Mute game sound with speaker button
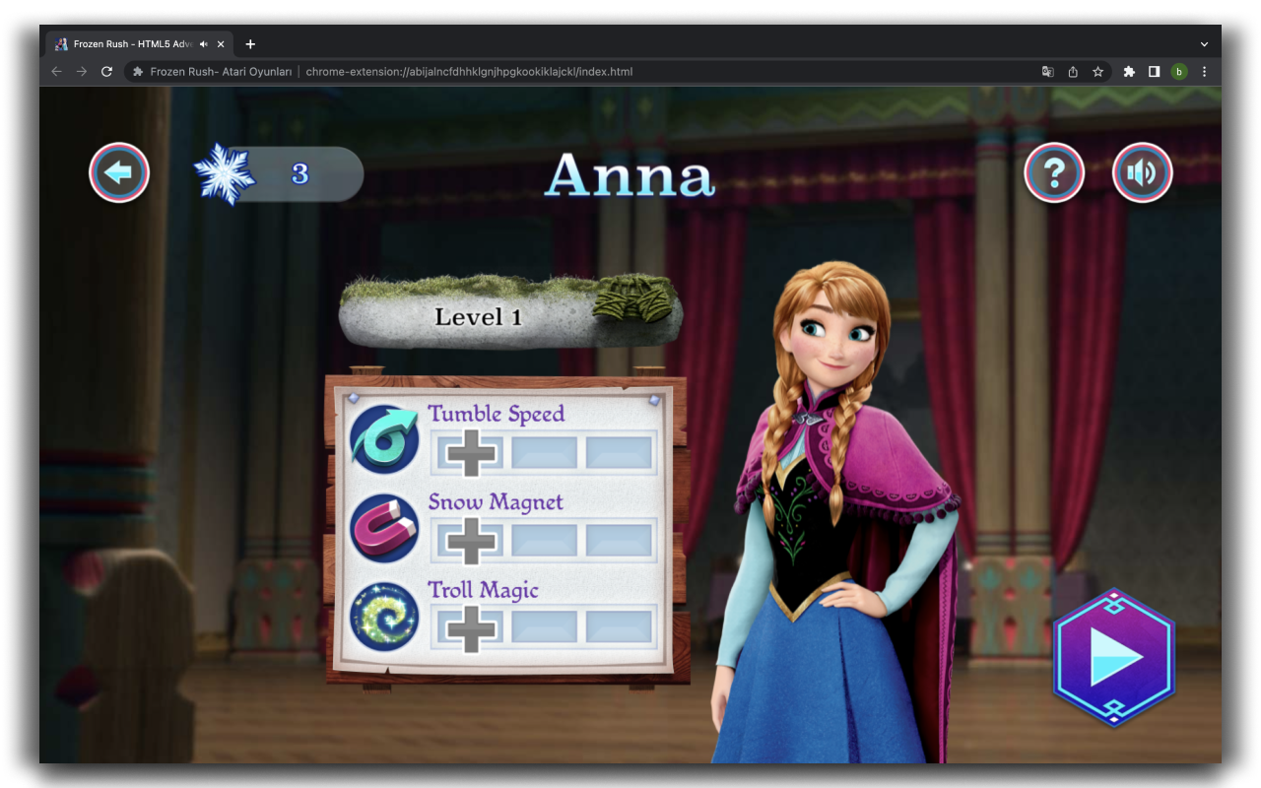The height and width of the screenshot is (788, 1261). click(1143, 173)
